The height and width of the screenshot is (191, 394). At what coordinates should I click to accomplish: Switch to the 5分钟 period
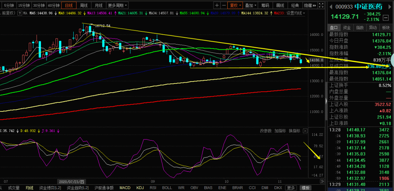pos(9,5)
